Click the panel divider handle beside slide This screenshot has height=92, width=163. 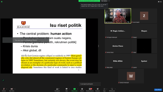coord(99,46)
